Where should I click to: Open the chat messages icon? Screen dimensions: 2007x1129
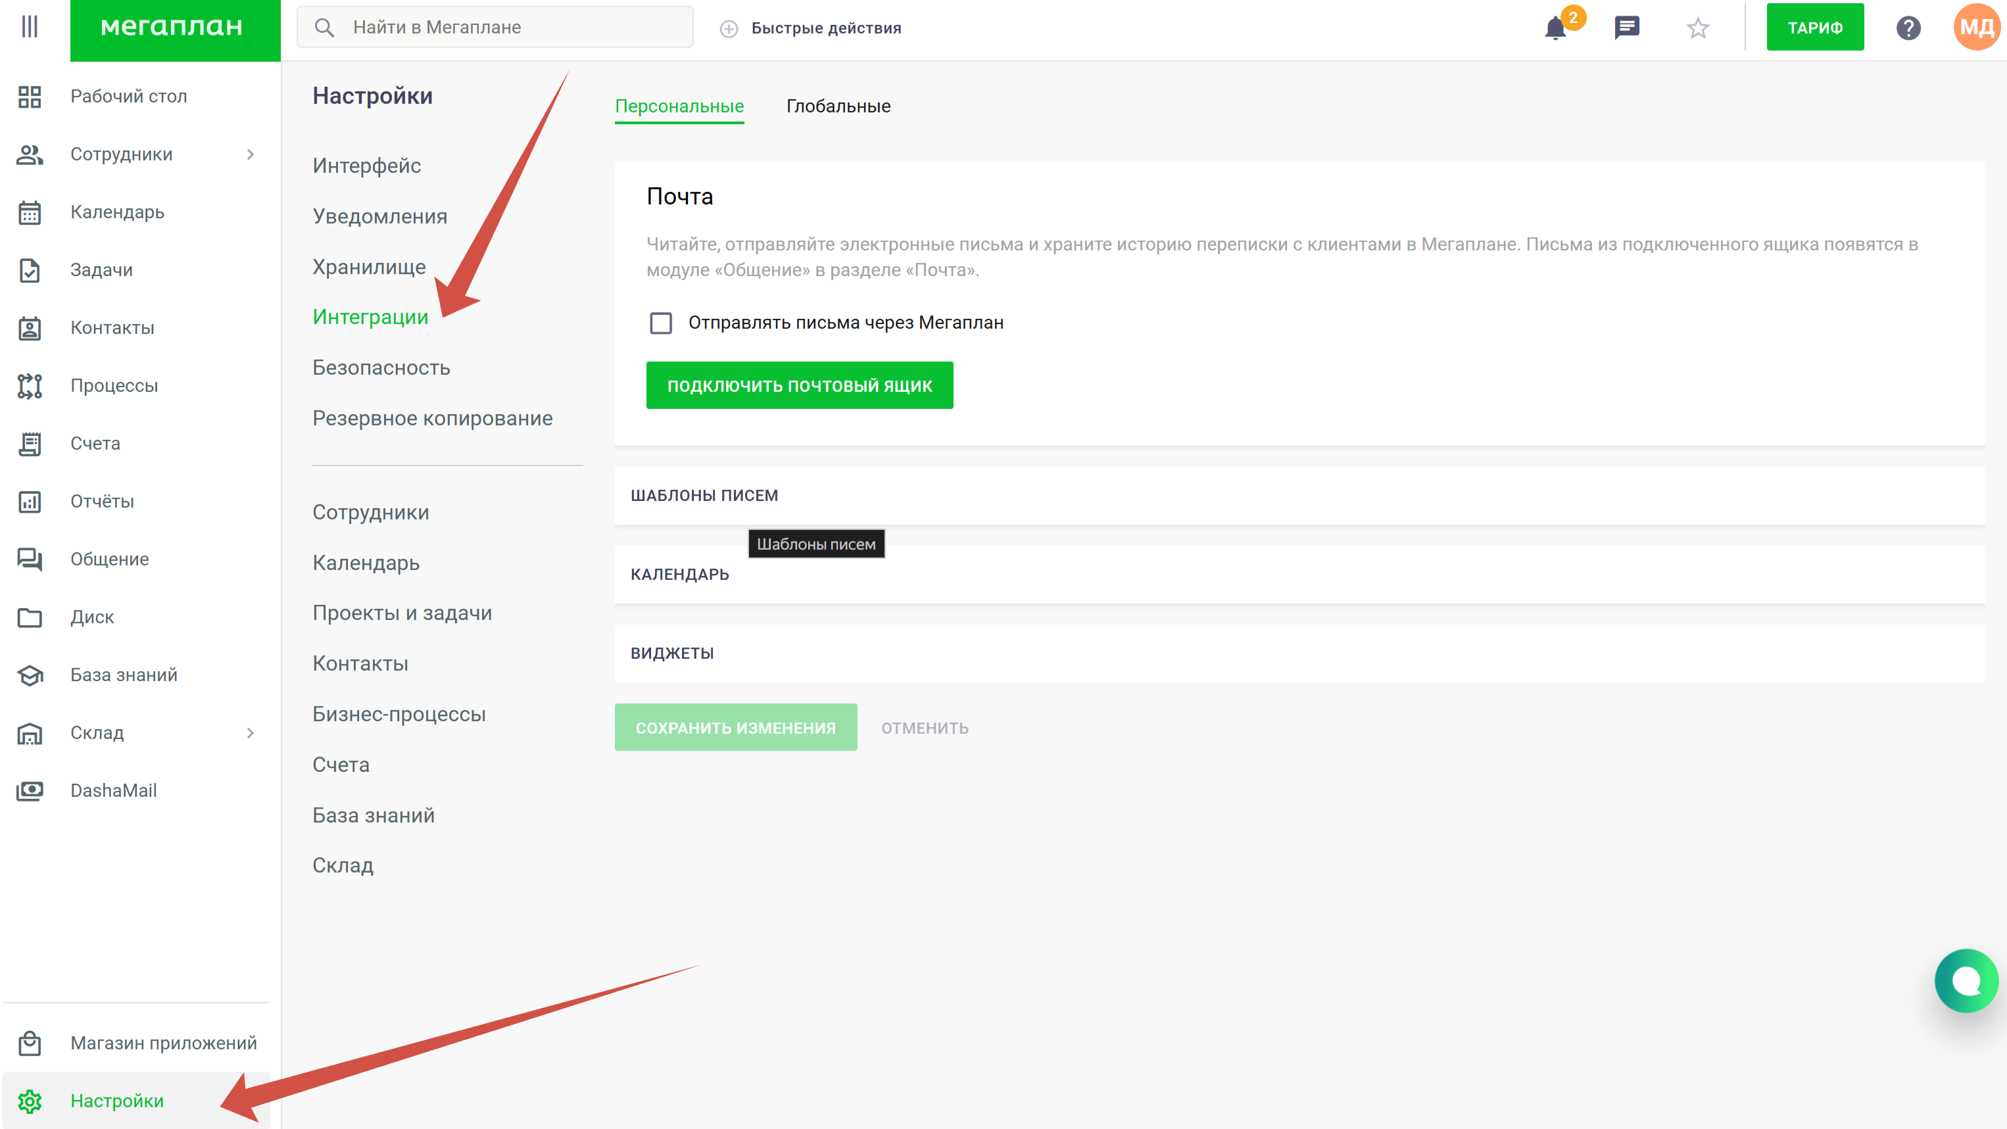[1627, 28]
